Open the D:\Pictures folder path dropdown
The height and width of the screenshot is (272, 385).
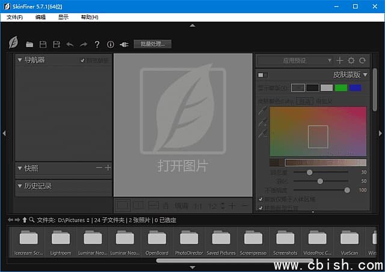click(x=74, y=220)
